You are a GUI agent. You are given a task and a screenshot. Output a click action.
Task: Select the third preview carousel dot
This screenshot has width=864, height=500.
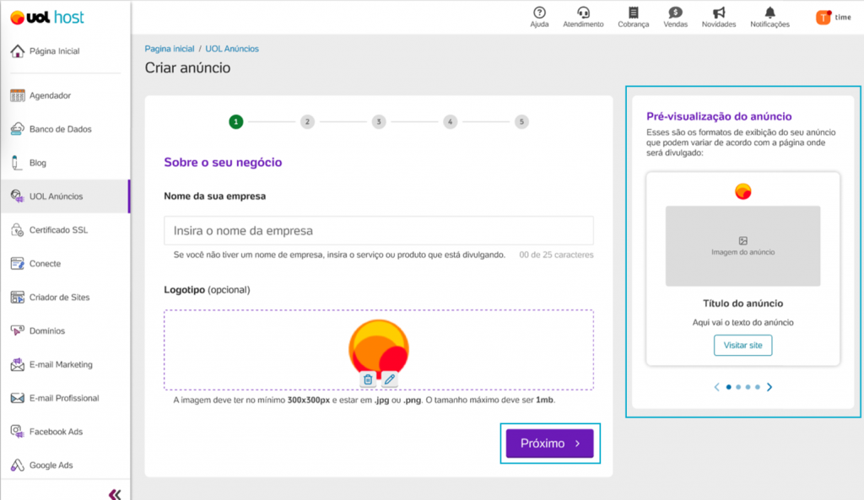748,387
